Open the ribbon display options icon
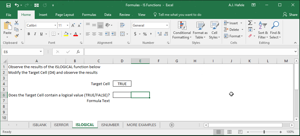 (253, 5)
